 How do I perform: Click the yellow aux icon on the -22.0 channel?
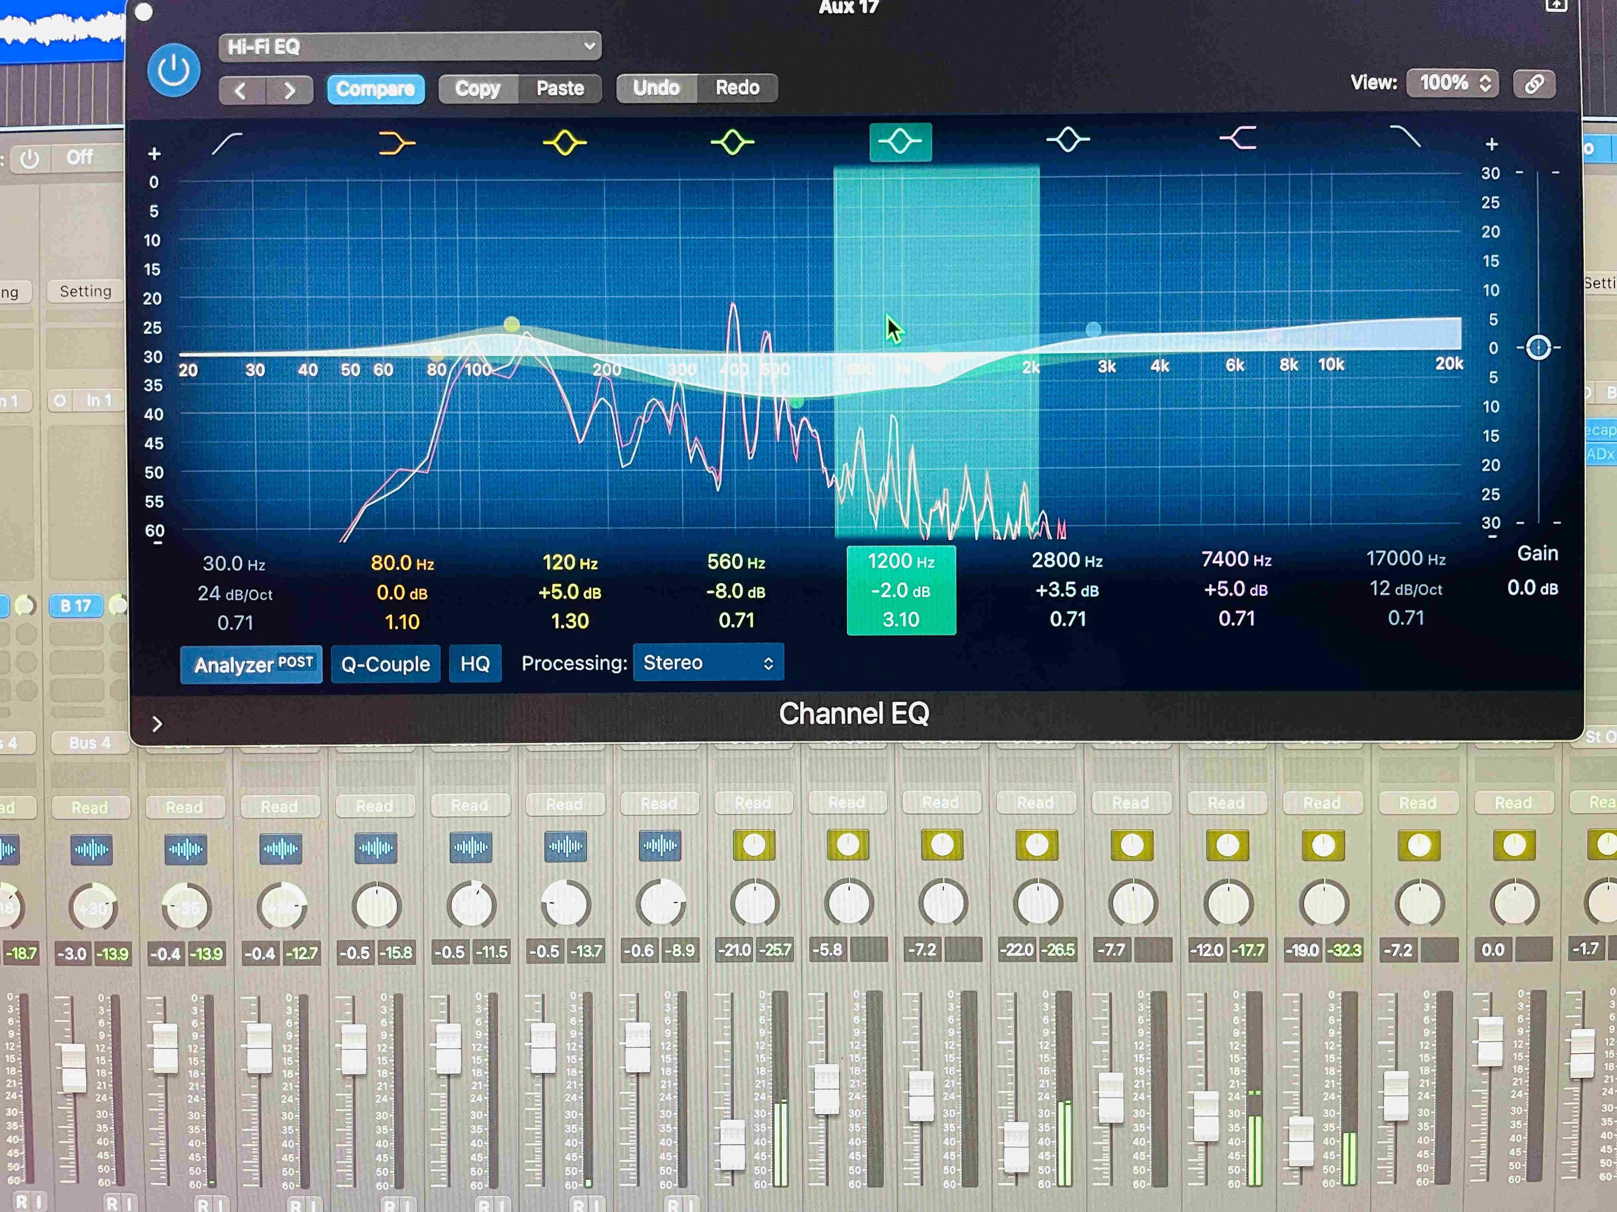1037,845
